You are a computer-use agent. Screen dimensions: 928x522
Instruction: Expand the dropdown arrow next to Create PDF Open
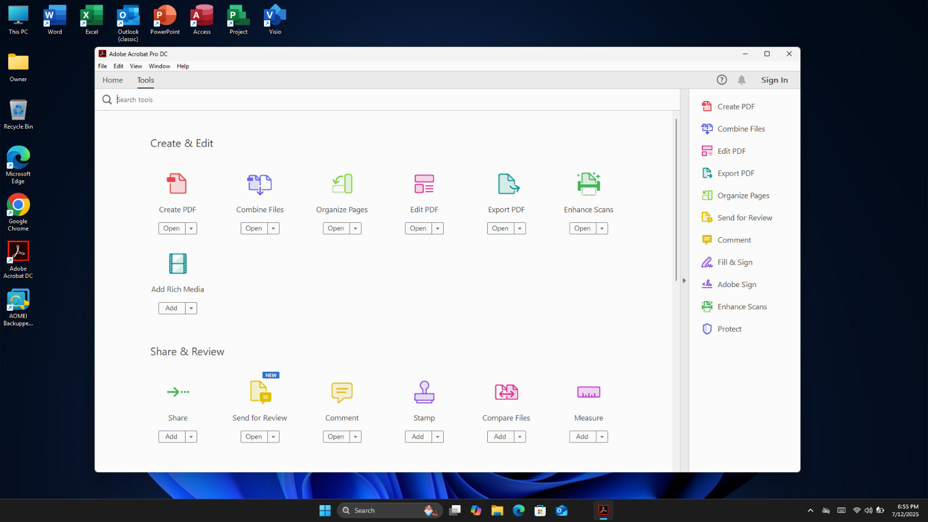(191, 229)
